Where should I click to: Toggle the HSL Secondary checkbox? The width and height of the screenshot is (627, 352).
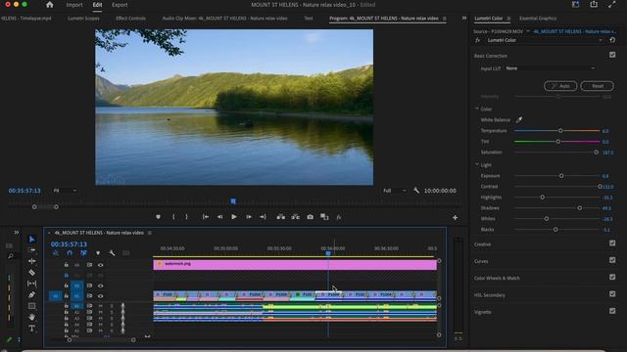(612, 293)
